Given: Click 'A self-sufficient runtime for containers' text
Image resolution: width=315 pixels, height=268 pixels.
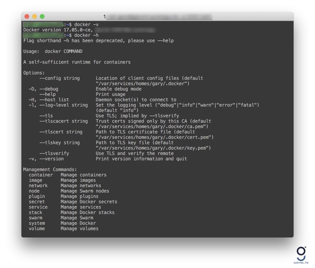Looking at the screenshot, I should point(77,62).
